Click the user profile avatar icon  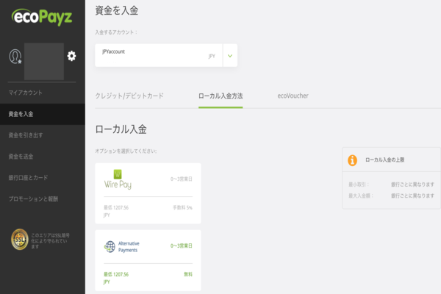[x=15, y=57]
